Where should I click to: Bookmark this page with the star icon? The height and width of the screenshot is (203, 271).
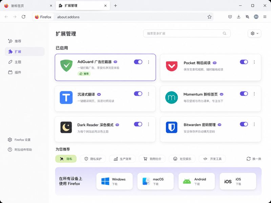coord(209,17)
